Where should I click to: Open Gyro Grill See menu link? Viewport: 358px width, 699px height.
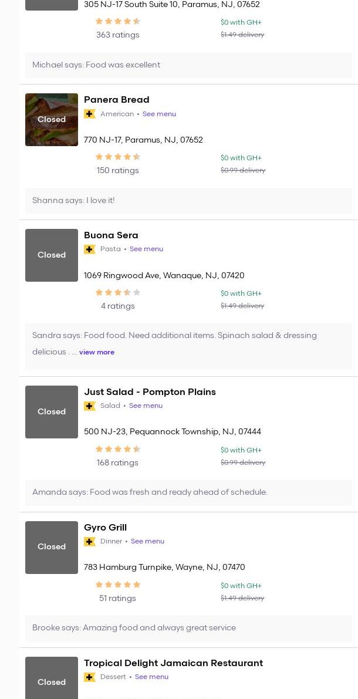coord(147,541)
